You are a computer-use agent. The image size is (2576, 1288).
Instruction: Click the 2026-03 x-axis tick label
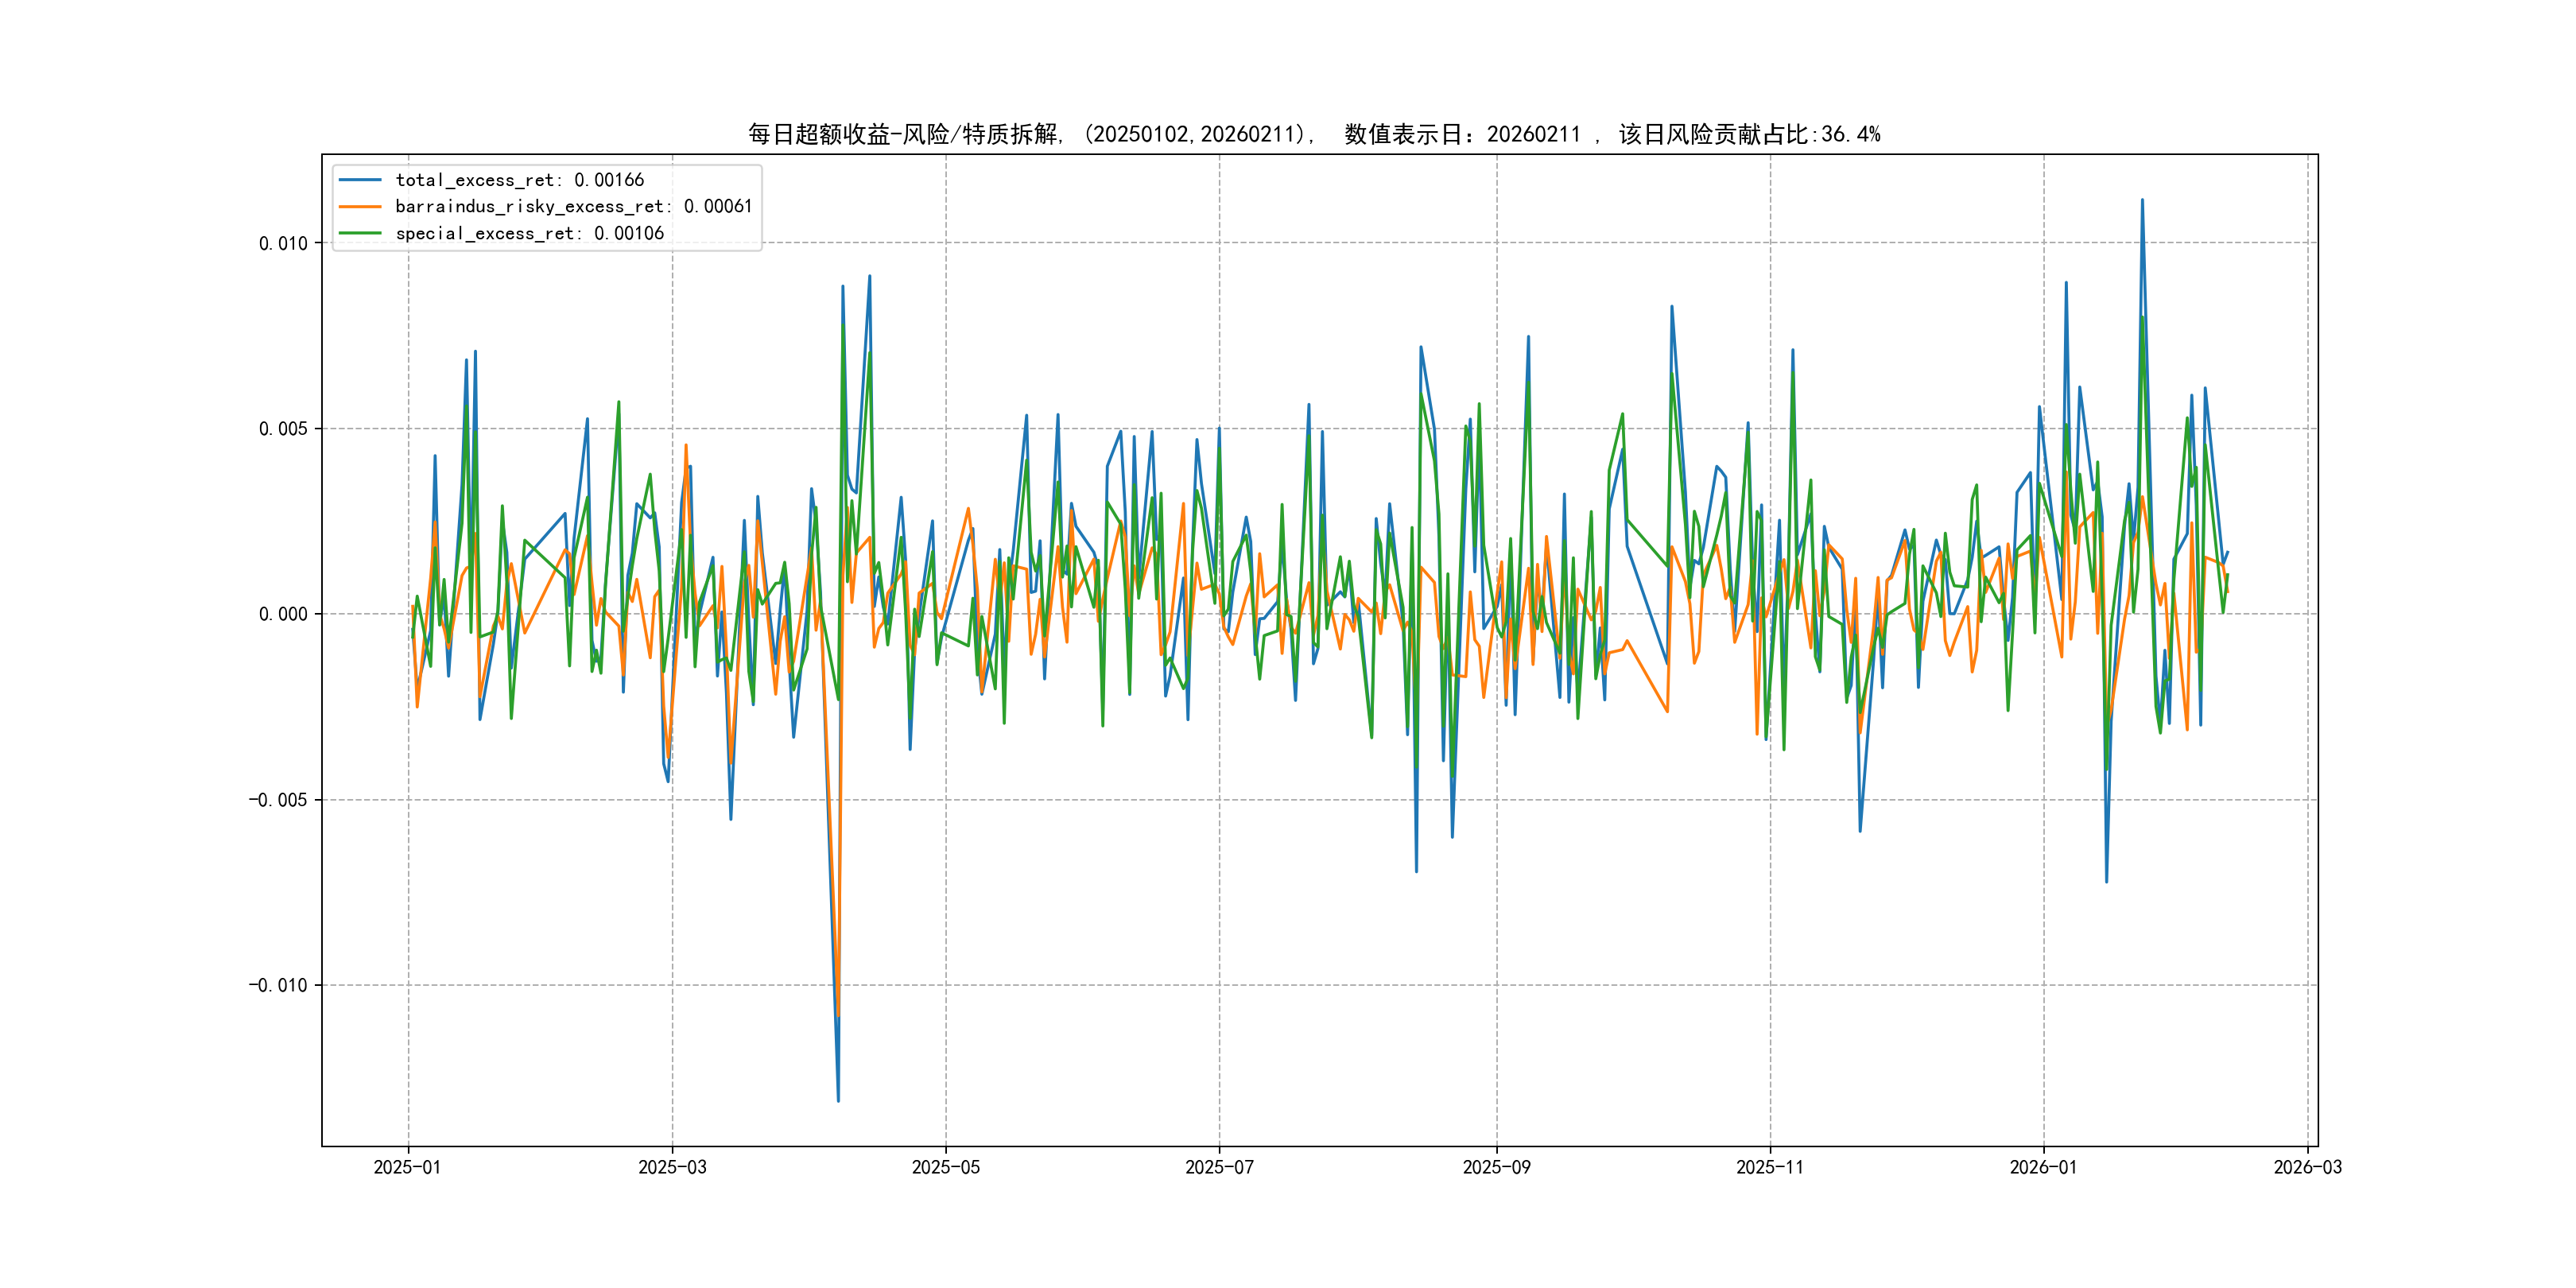point(2307,1167)
